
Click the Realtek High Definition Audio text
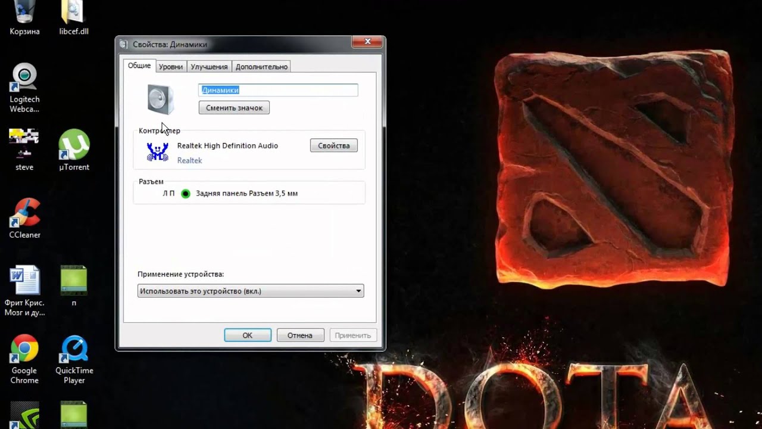coord(227,145)
